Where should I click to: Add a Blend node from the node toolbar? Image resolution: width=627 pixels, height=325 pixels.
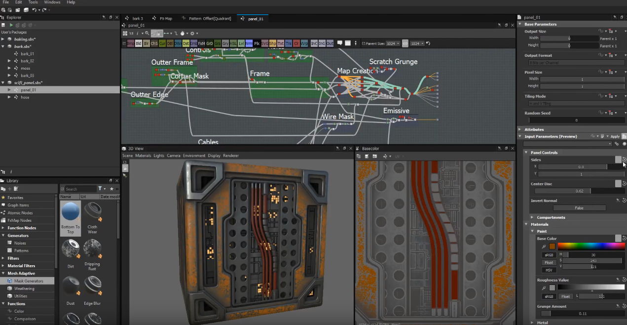pos(139,43)
